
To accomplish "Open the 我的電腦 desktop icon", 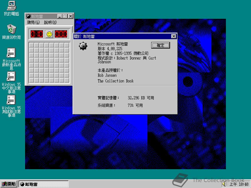I will pos(12,8).
